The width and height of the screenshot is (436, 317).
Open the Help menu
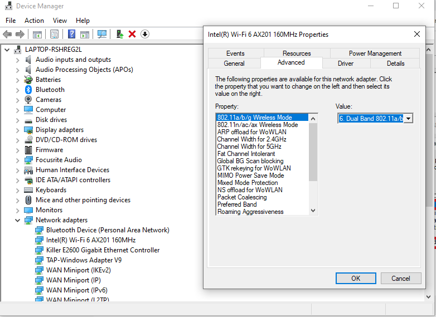(83, 21)
